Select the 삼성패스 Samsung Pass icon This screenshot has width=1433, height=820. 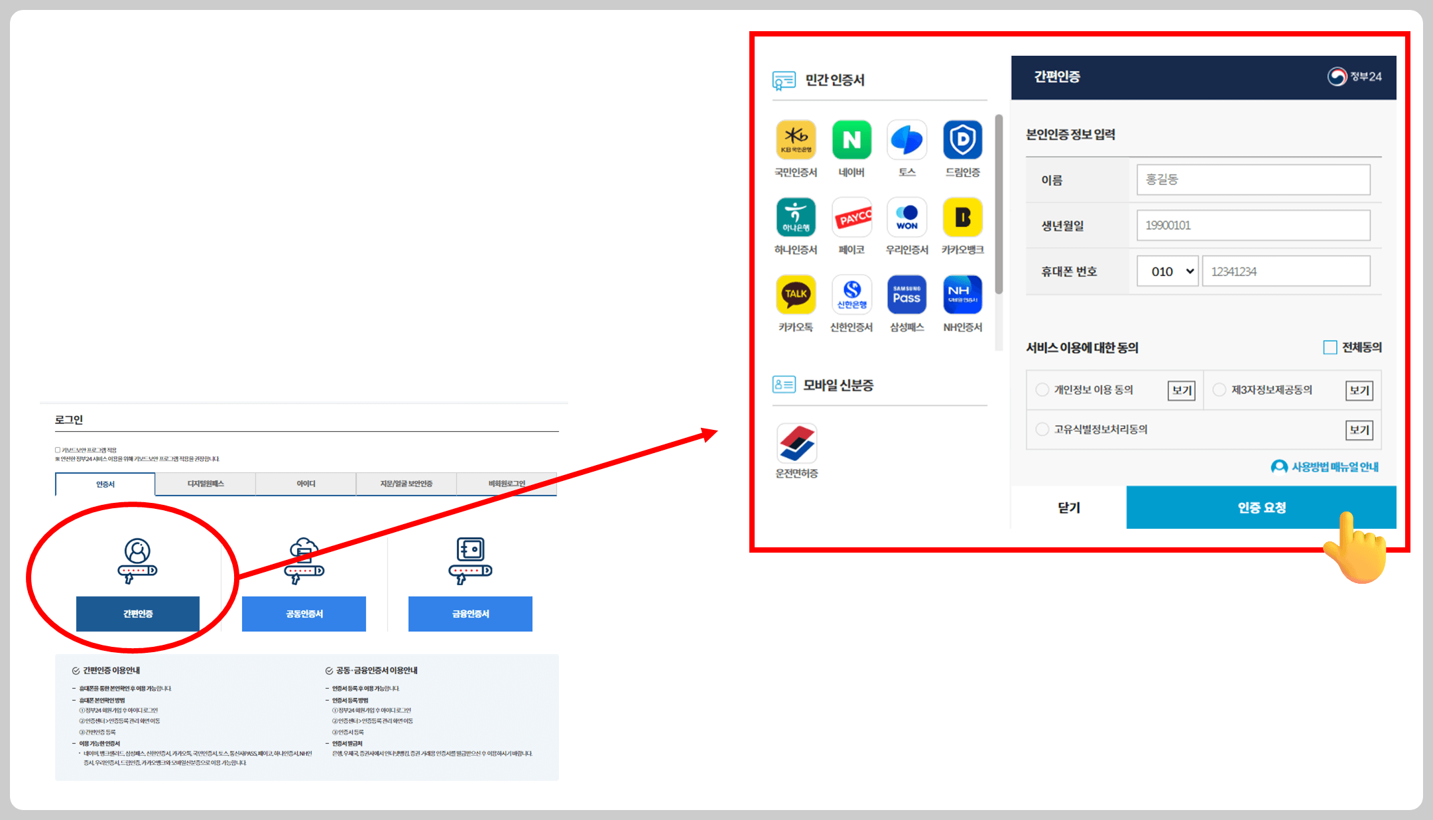tap(906, 295)
